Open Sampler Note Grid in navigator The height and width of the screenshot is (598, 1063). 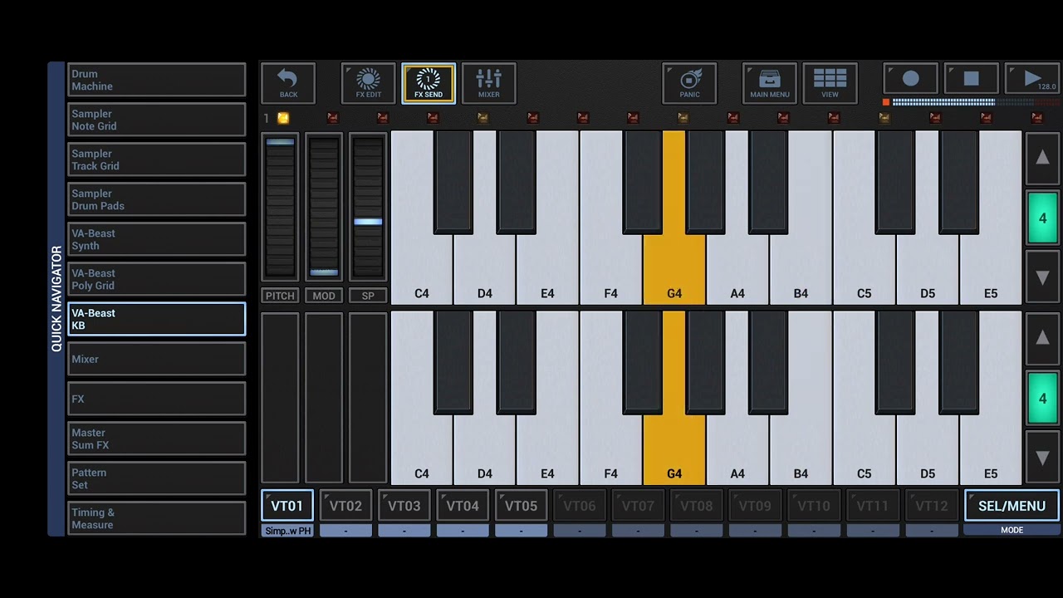tap(157, 120)
